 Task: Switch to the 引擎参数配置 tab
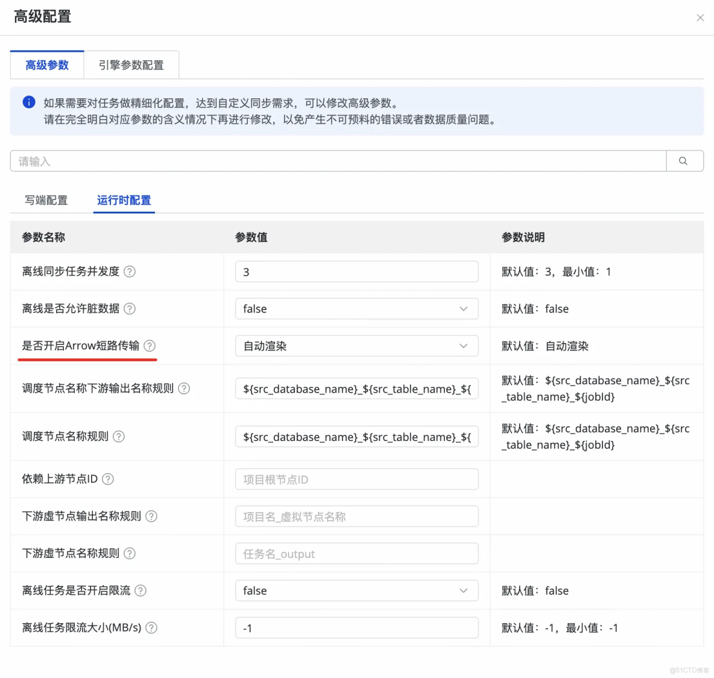point(131,65)
